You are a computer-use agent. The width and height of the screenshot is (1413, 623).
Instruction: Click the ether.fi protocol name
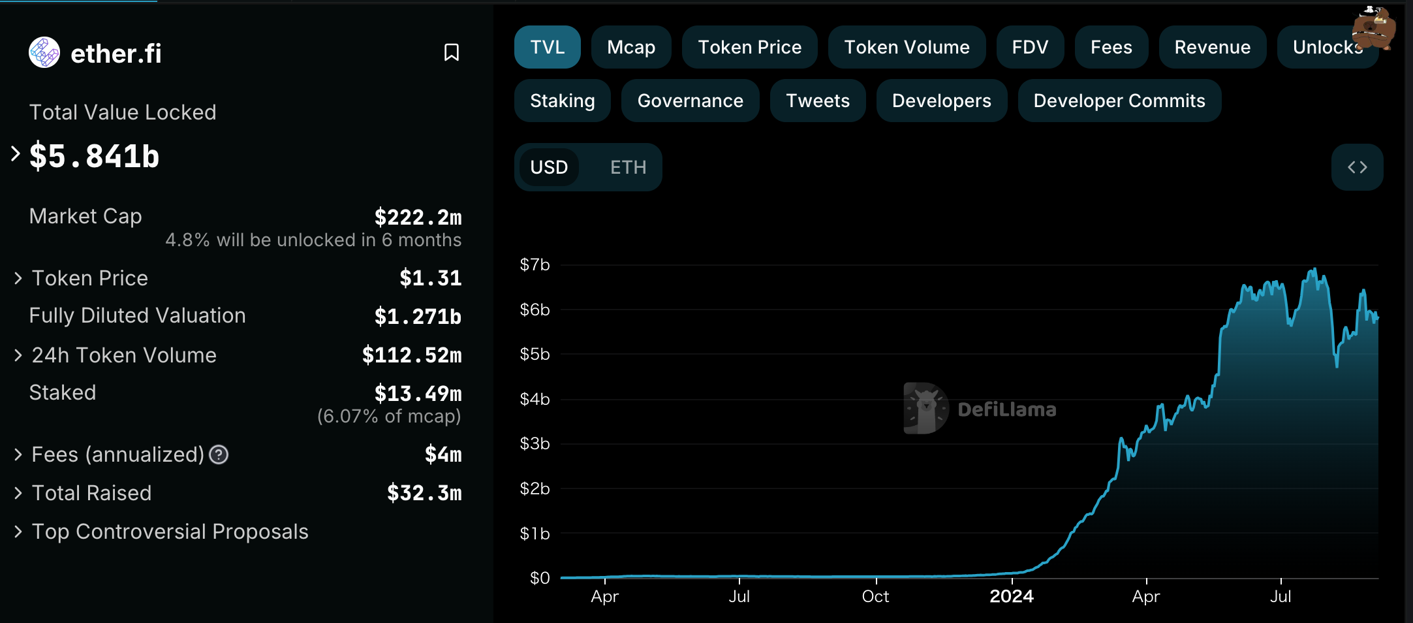[116, 54]
